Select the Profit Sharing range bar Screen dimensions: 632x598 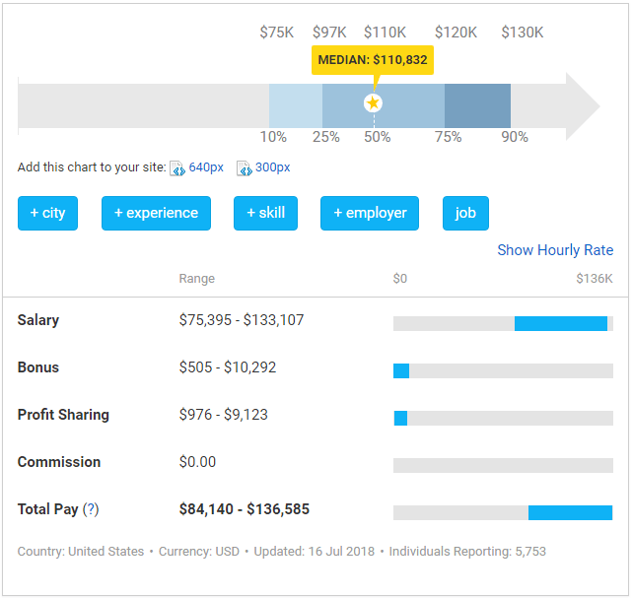[400, 418]
